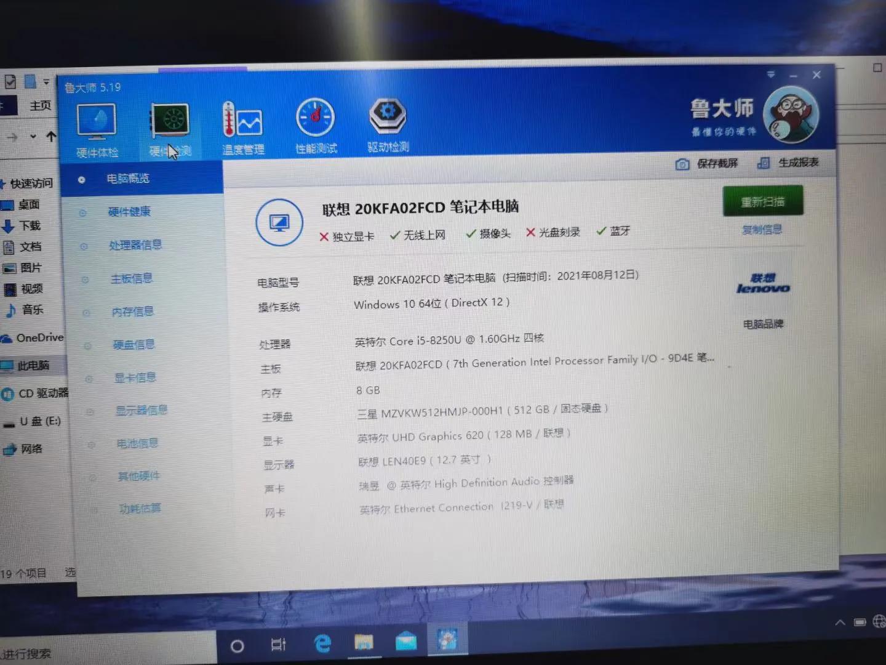Open 硬件体检 hardware checkup module

click(x=97, y=131)
